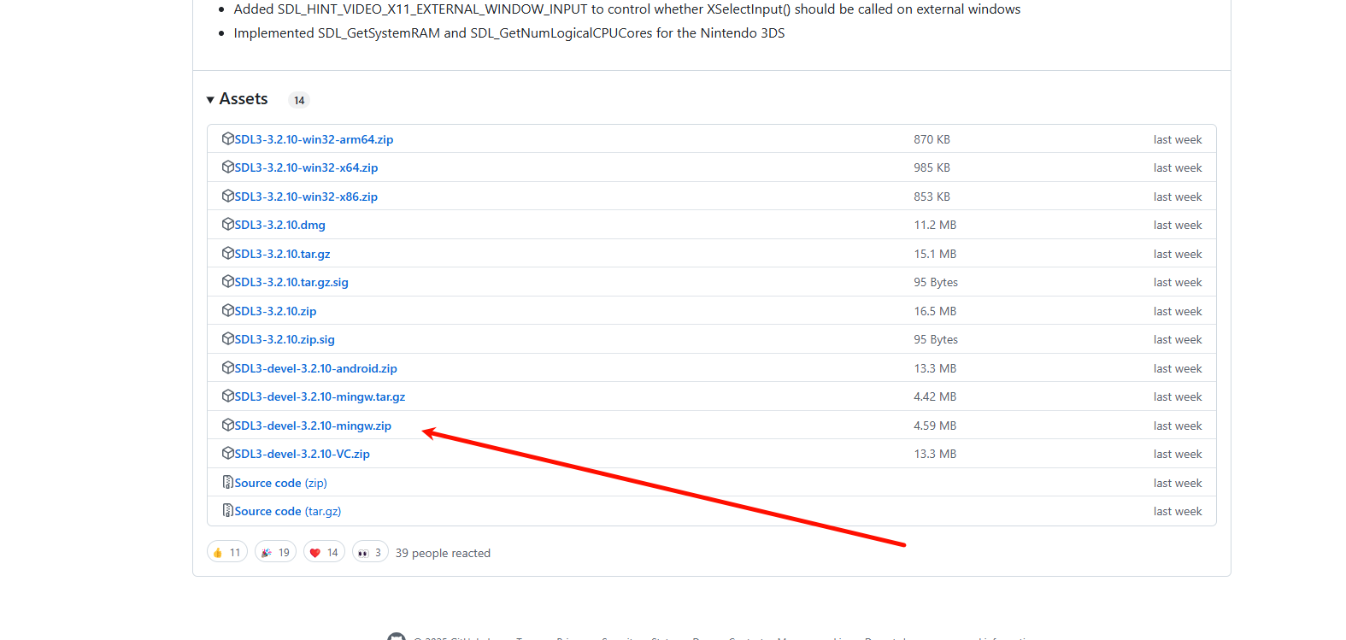This screenshot has height=640, width=1346.
Task: Download SDL3-3.2.10-win32-arm64.zip
Action: (314, 139)
